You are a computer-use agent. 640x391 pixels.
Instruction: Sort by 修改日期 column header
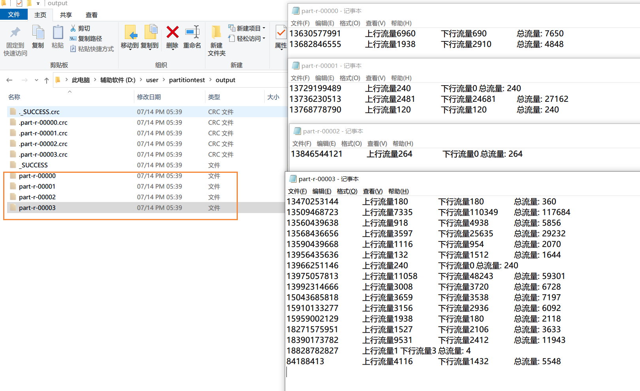(x=149, y=97)
